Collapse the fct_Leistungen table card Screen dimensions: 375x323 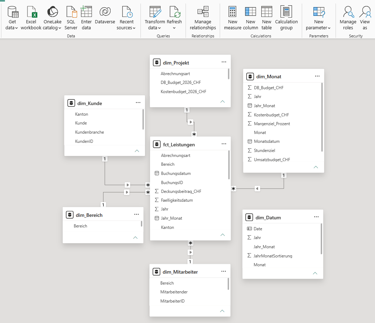click(223, 235)
